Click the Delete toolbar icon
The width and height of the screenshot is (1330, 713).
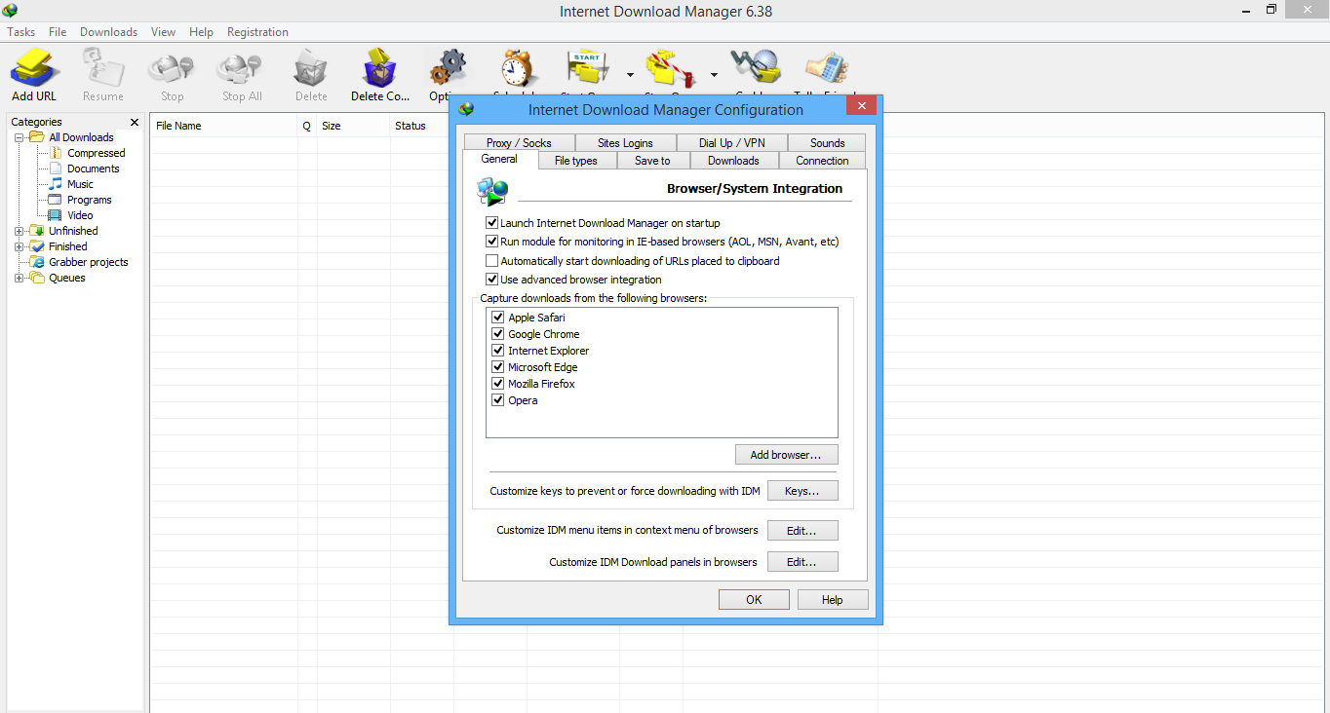point(311,68)
